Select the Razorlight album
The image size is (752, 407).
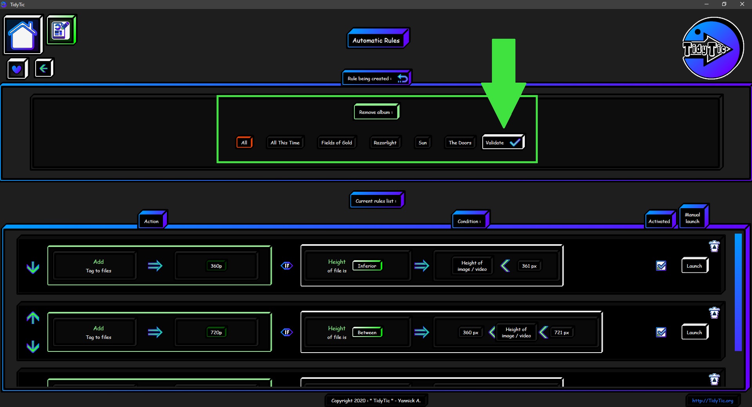coord(385,142)
